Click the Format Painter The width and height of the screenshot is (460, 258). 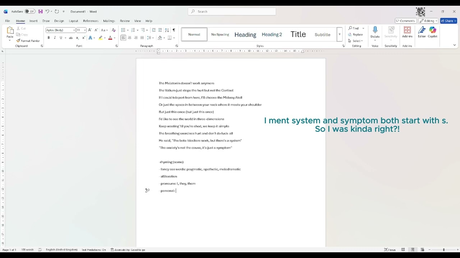coord(28,41)
